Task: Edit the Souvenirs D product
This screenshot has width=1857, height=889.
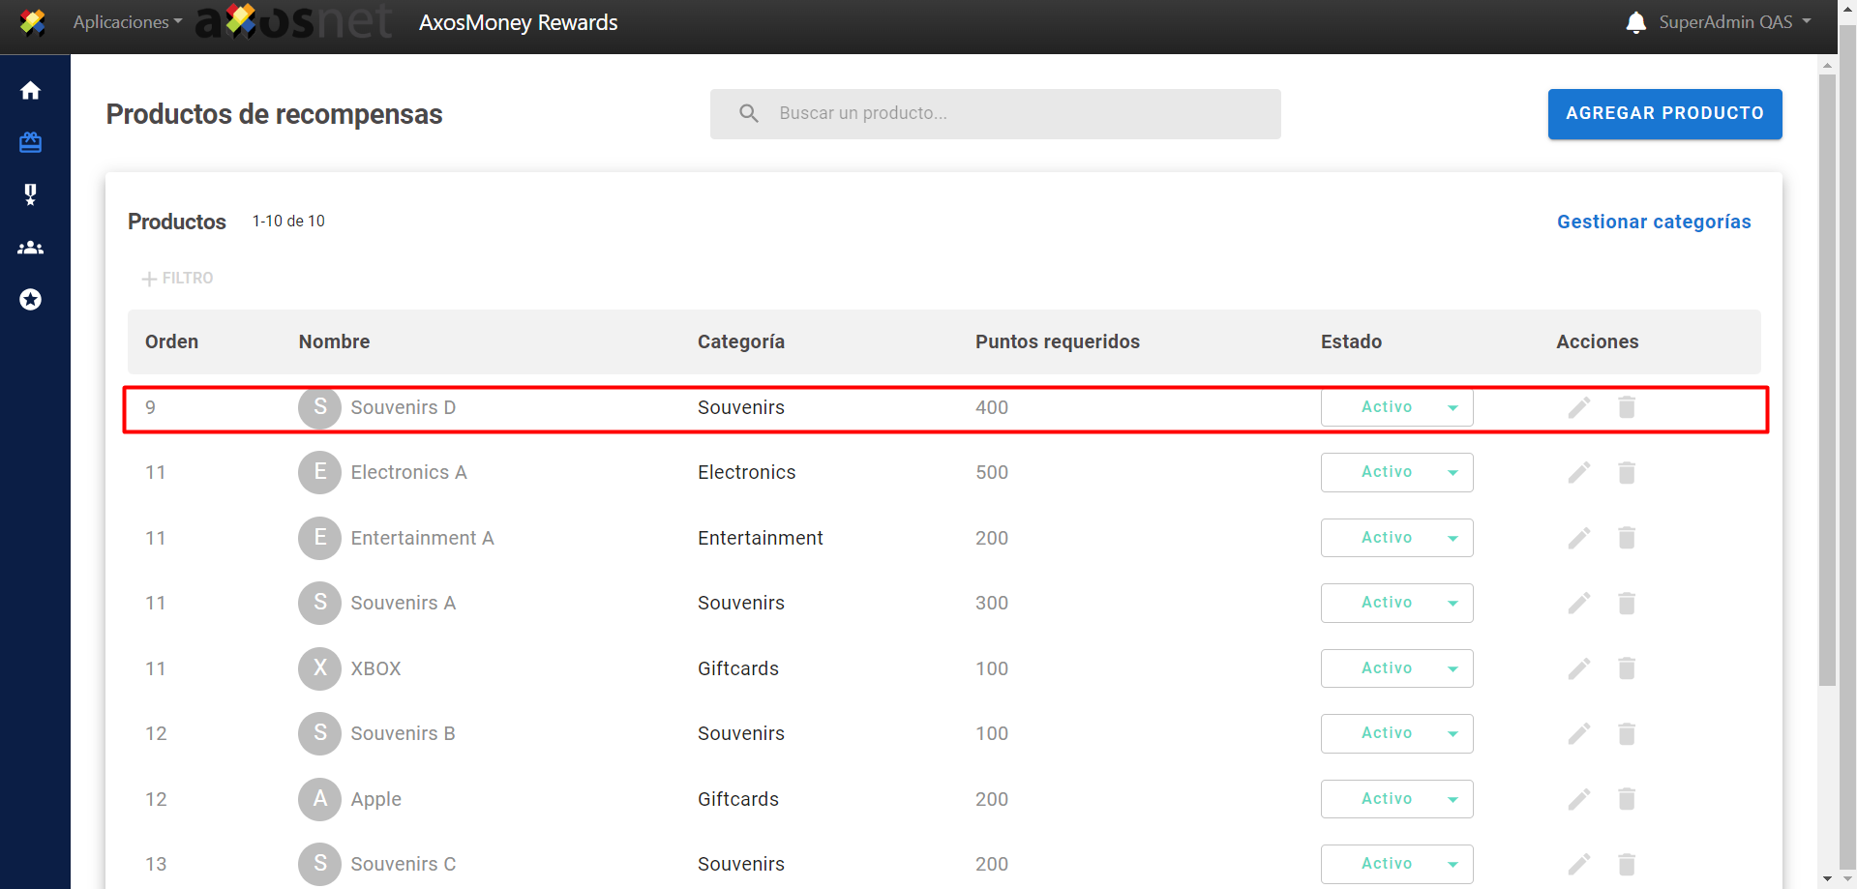Action: click(x=1578, y=407)
